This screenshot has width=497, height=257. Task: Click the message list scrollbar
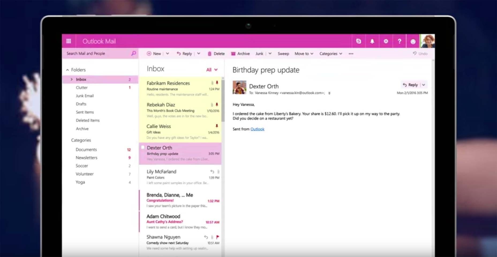tap(223, 100)
